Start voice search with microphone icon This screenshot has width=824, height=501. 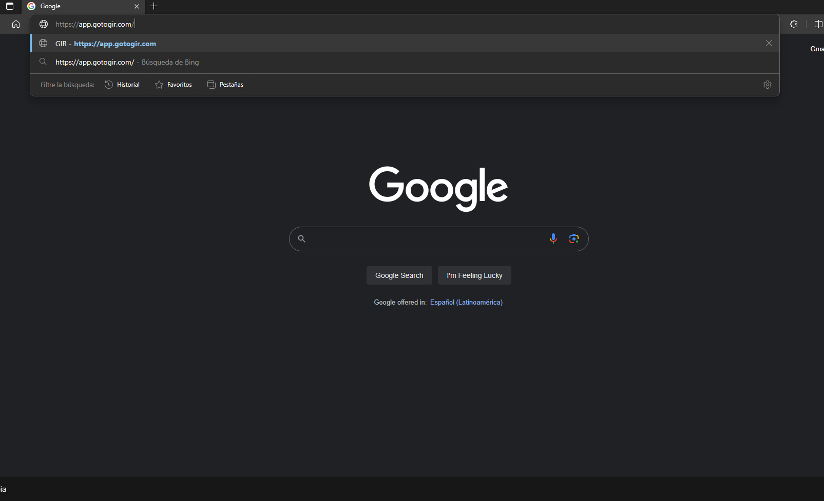pos(553,238)
